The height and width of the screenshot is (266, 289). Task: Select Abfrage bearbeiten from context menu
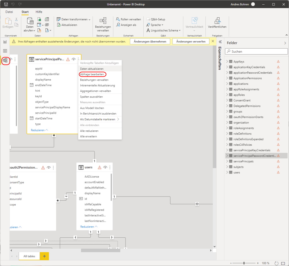coord(92,74)
